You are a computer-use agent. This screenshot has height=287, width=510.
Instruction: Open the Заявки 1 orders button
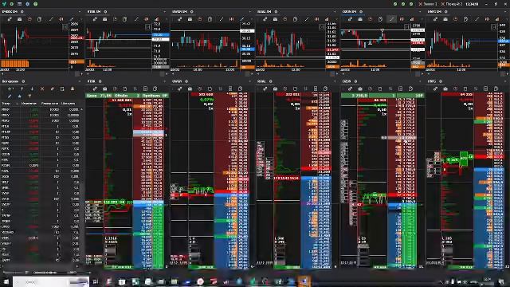point(428,4)
